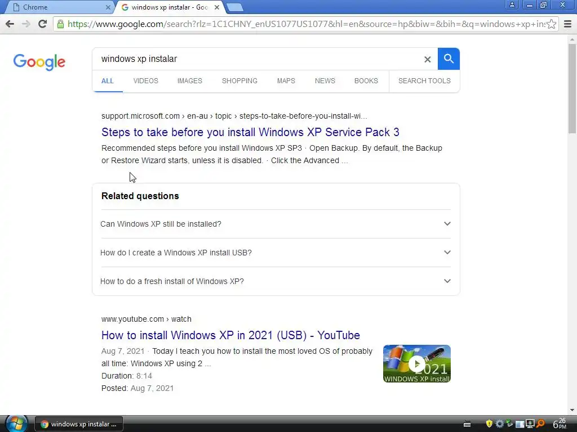Reload the page with the refresh icon
The width and height of the screenshot is (577, 432).
coord(43,24)
